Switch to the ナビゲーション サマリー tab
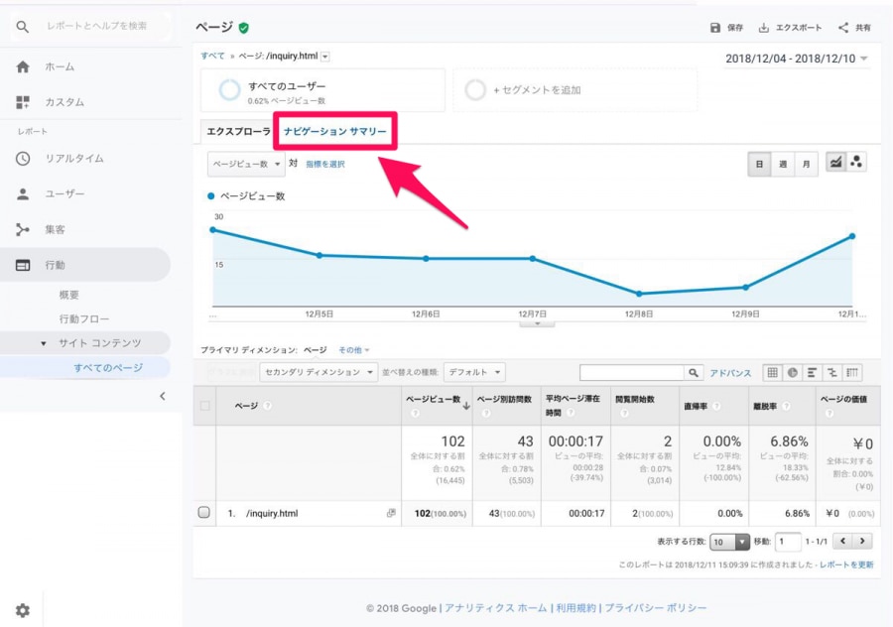 tap(334, 131)
